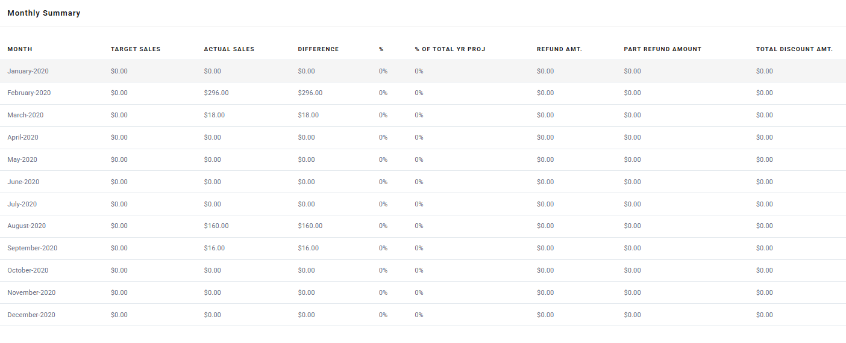Click the 0% percent value for October-2020
Image resolution: width=846 pixels, height=343 pixels.
(383, 271)
